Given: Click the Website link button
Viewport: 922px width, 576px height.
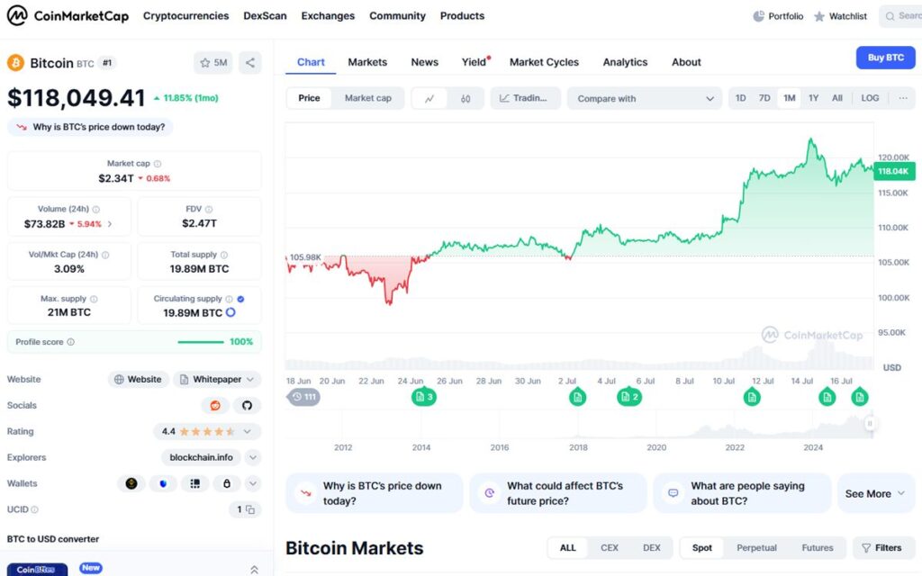Looking at the screenshot, I should click(x=138, y=380).
